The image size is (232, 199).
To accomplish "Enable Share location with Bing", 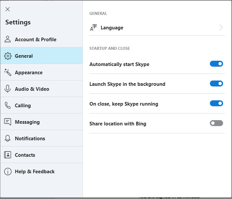I will pos(216,123).
